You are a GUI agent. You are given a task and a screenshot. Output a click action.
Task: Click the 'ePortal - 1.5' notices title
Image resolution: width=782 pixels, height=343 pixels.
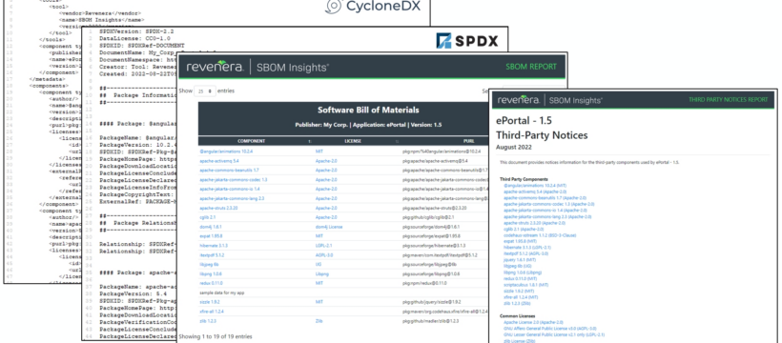point(524,121)
